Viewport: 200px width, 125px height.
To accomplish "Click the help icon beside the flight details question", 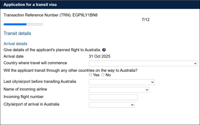I will click(x=104, y=50).
